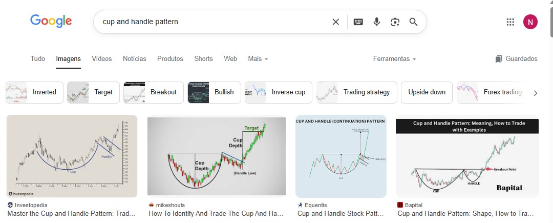Open the Google apps grid
The height and width of the screenshot is (223, 553).
[x=510, y=22]
